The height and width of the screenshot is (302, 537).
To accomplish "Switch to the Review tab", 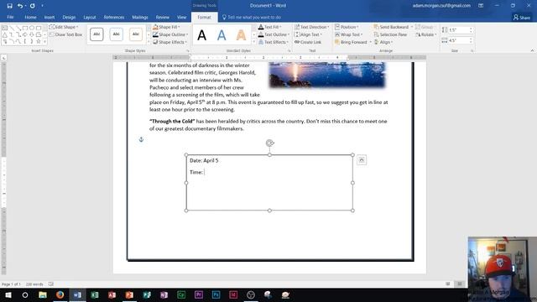I will [x=162, y=17].
